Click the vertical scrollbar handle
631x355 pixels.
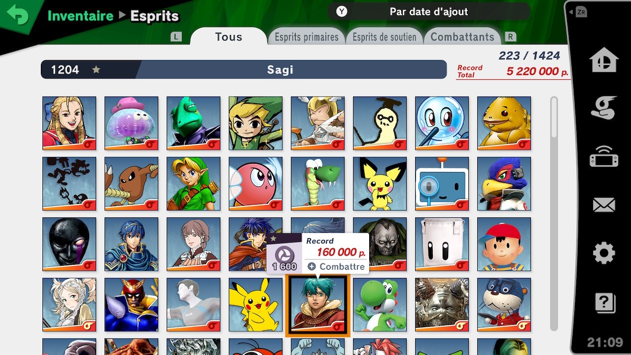pos(554,117)
